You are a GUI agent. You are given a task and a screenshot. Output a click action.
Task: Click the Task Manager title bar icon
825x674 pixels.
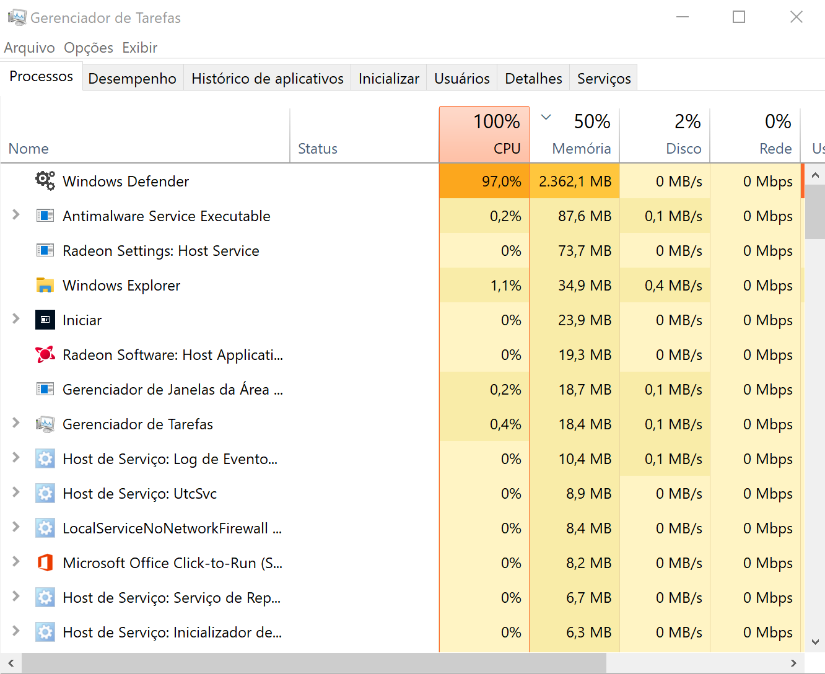[x=17, y=17]
